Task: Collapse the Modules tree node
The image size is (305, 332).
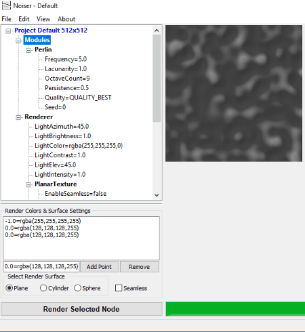Action: pos(18,41)
